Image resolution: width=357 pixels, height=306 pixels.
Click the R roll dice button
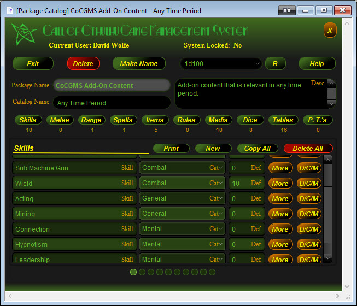[x=275, y=63]
